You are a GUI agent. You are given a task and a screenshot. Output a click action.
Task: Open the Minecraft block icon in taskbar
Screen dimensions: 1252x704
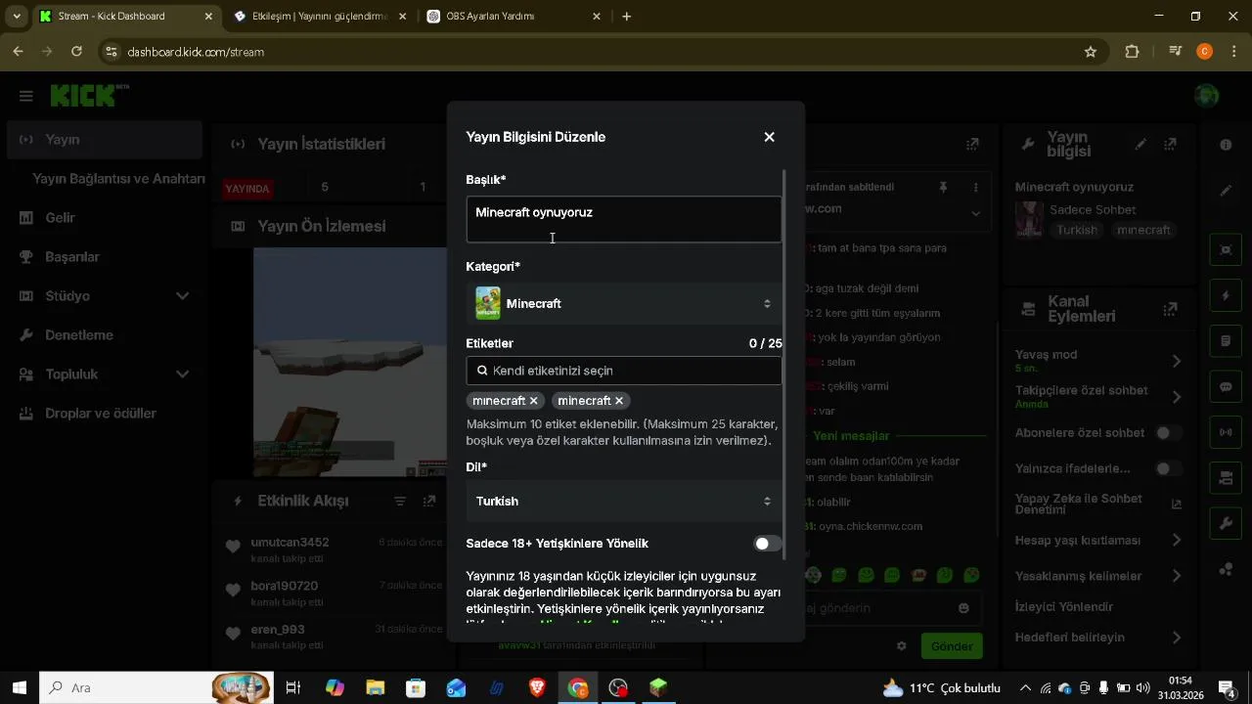pyautogui.click(x=658, y=688)
